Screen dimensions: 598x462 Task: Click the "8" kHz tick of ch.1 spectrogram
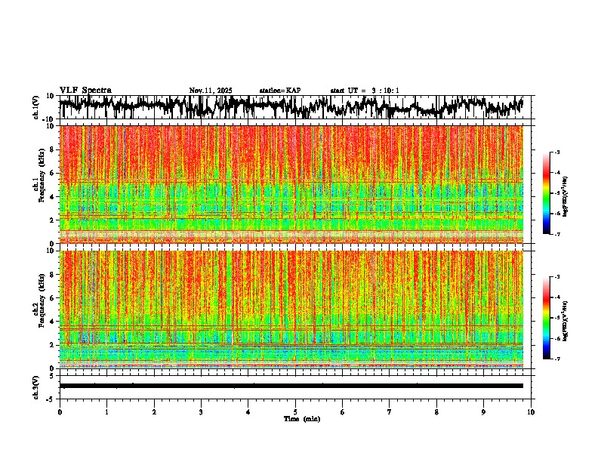tap(53, 149)
